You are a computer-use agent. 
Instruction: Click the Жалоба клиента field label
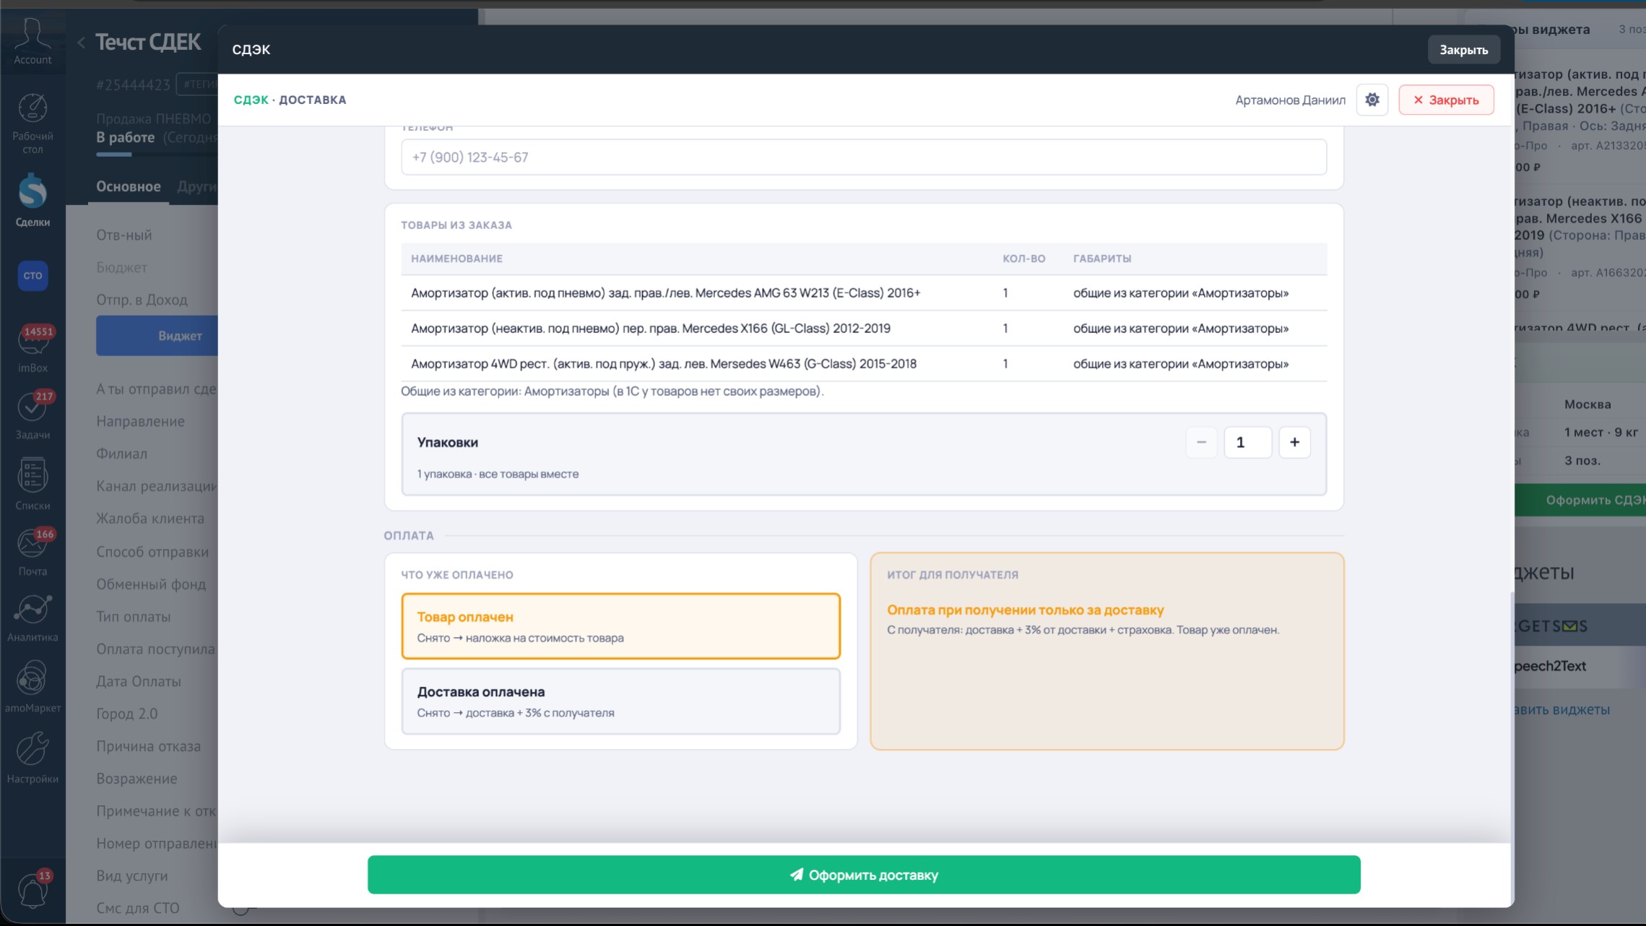tap(150, 519)
